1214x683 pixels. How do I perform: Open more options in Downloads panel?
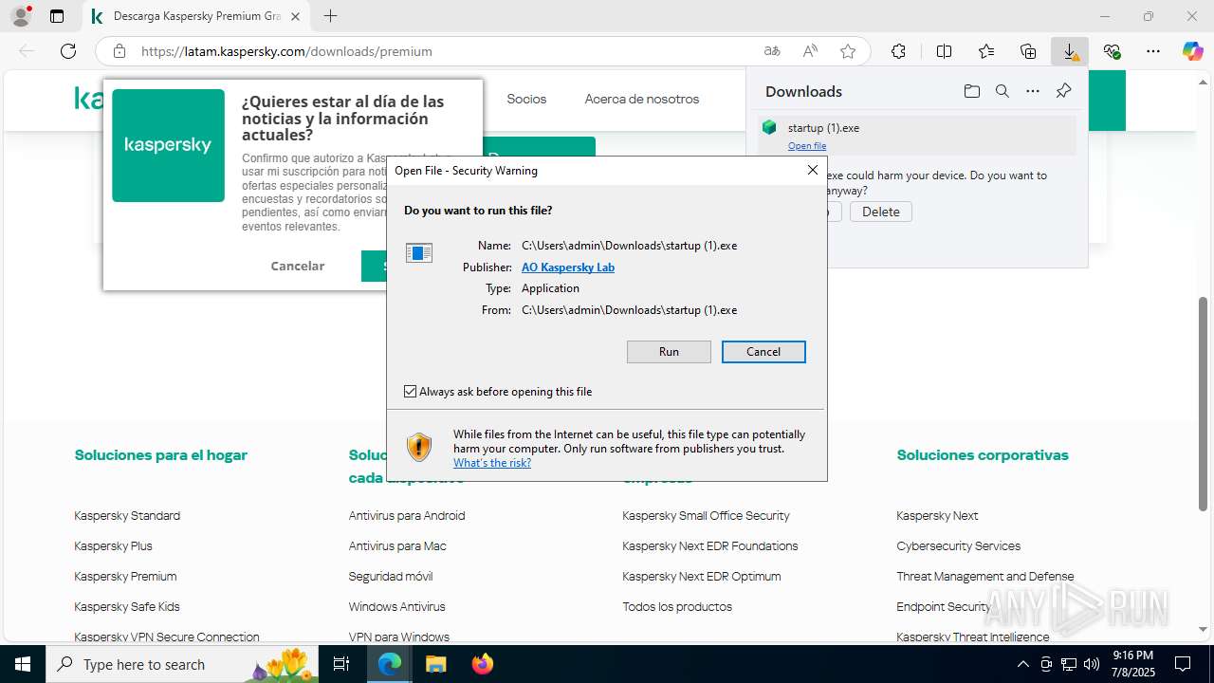click(1033, 91)
